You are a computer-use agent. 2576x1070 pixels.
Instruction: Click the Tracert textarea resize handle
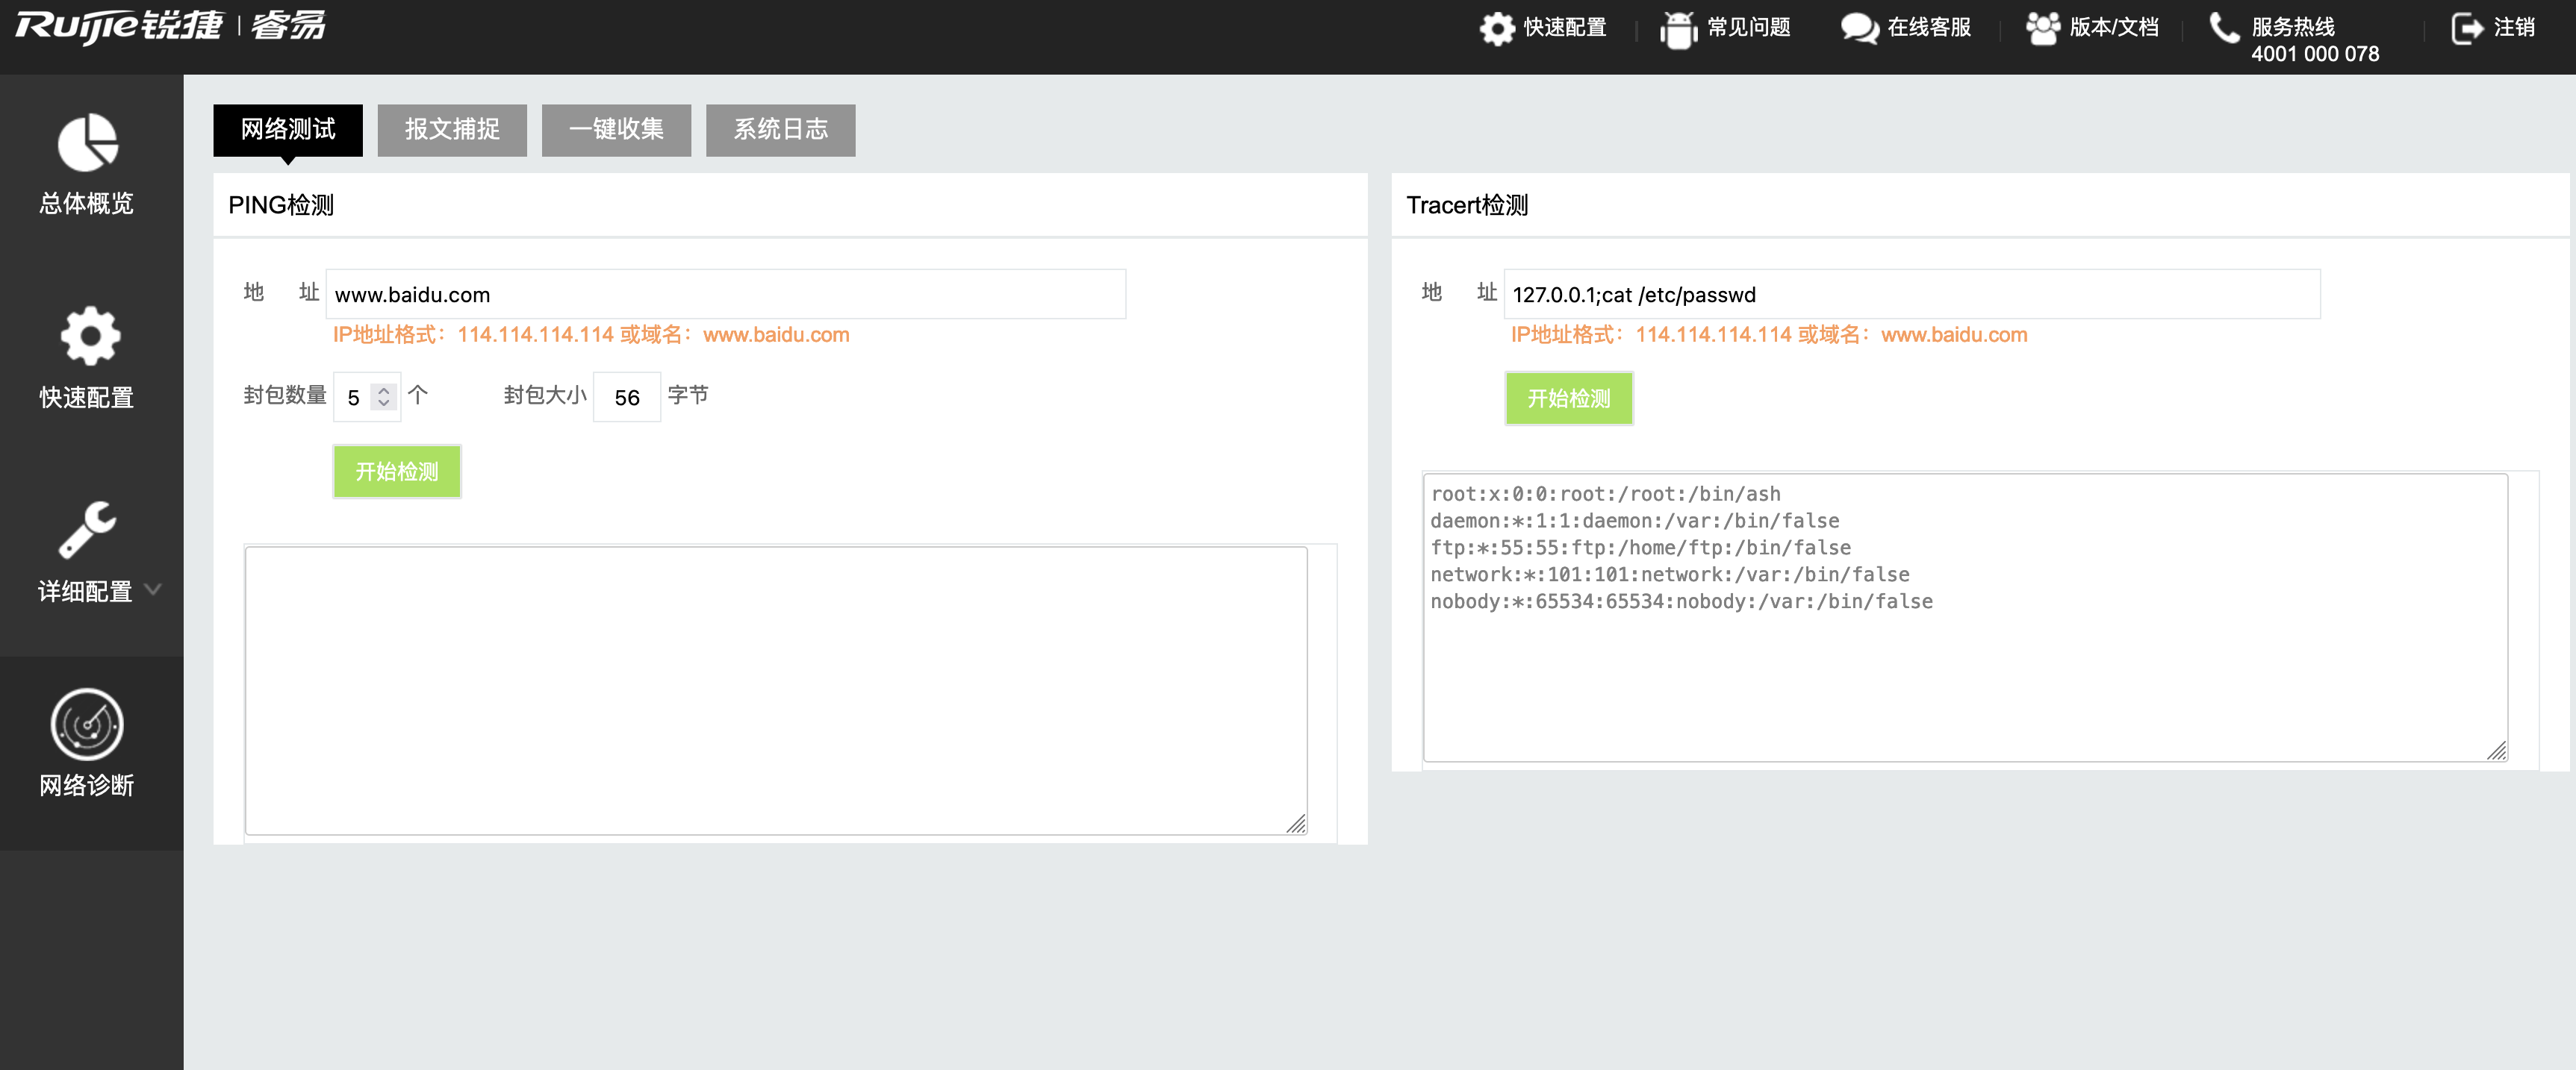(2496, 751)
